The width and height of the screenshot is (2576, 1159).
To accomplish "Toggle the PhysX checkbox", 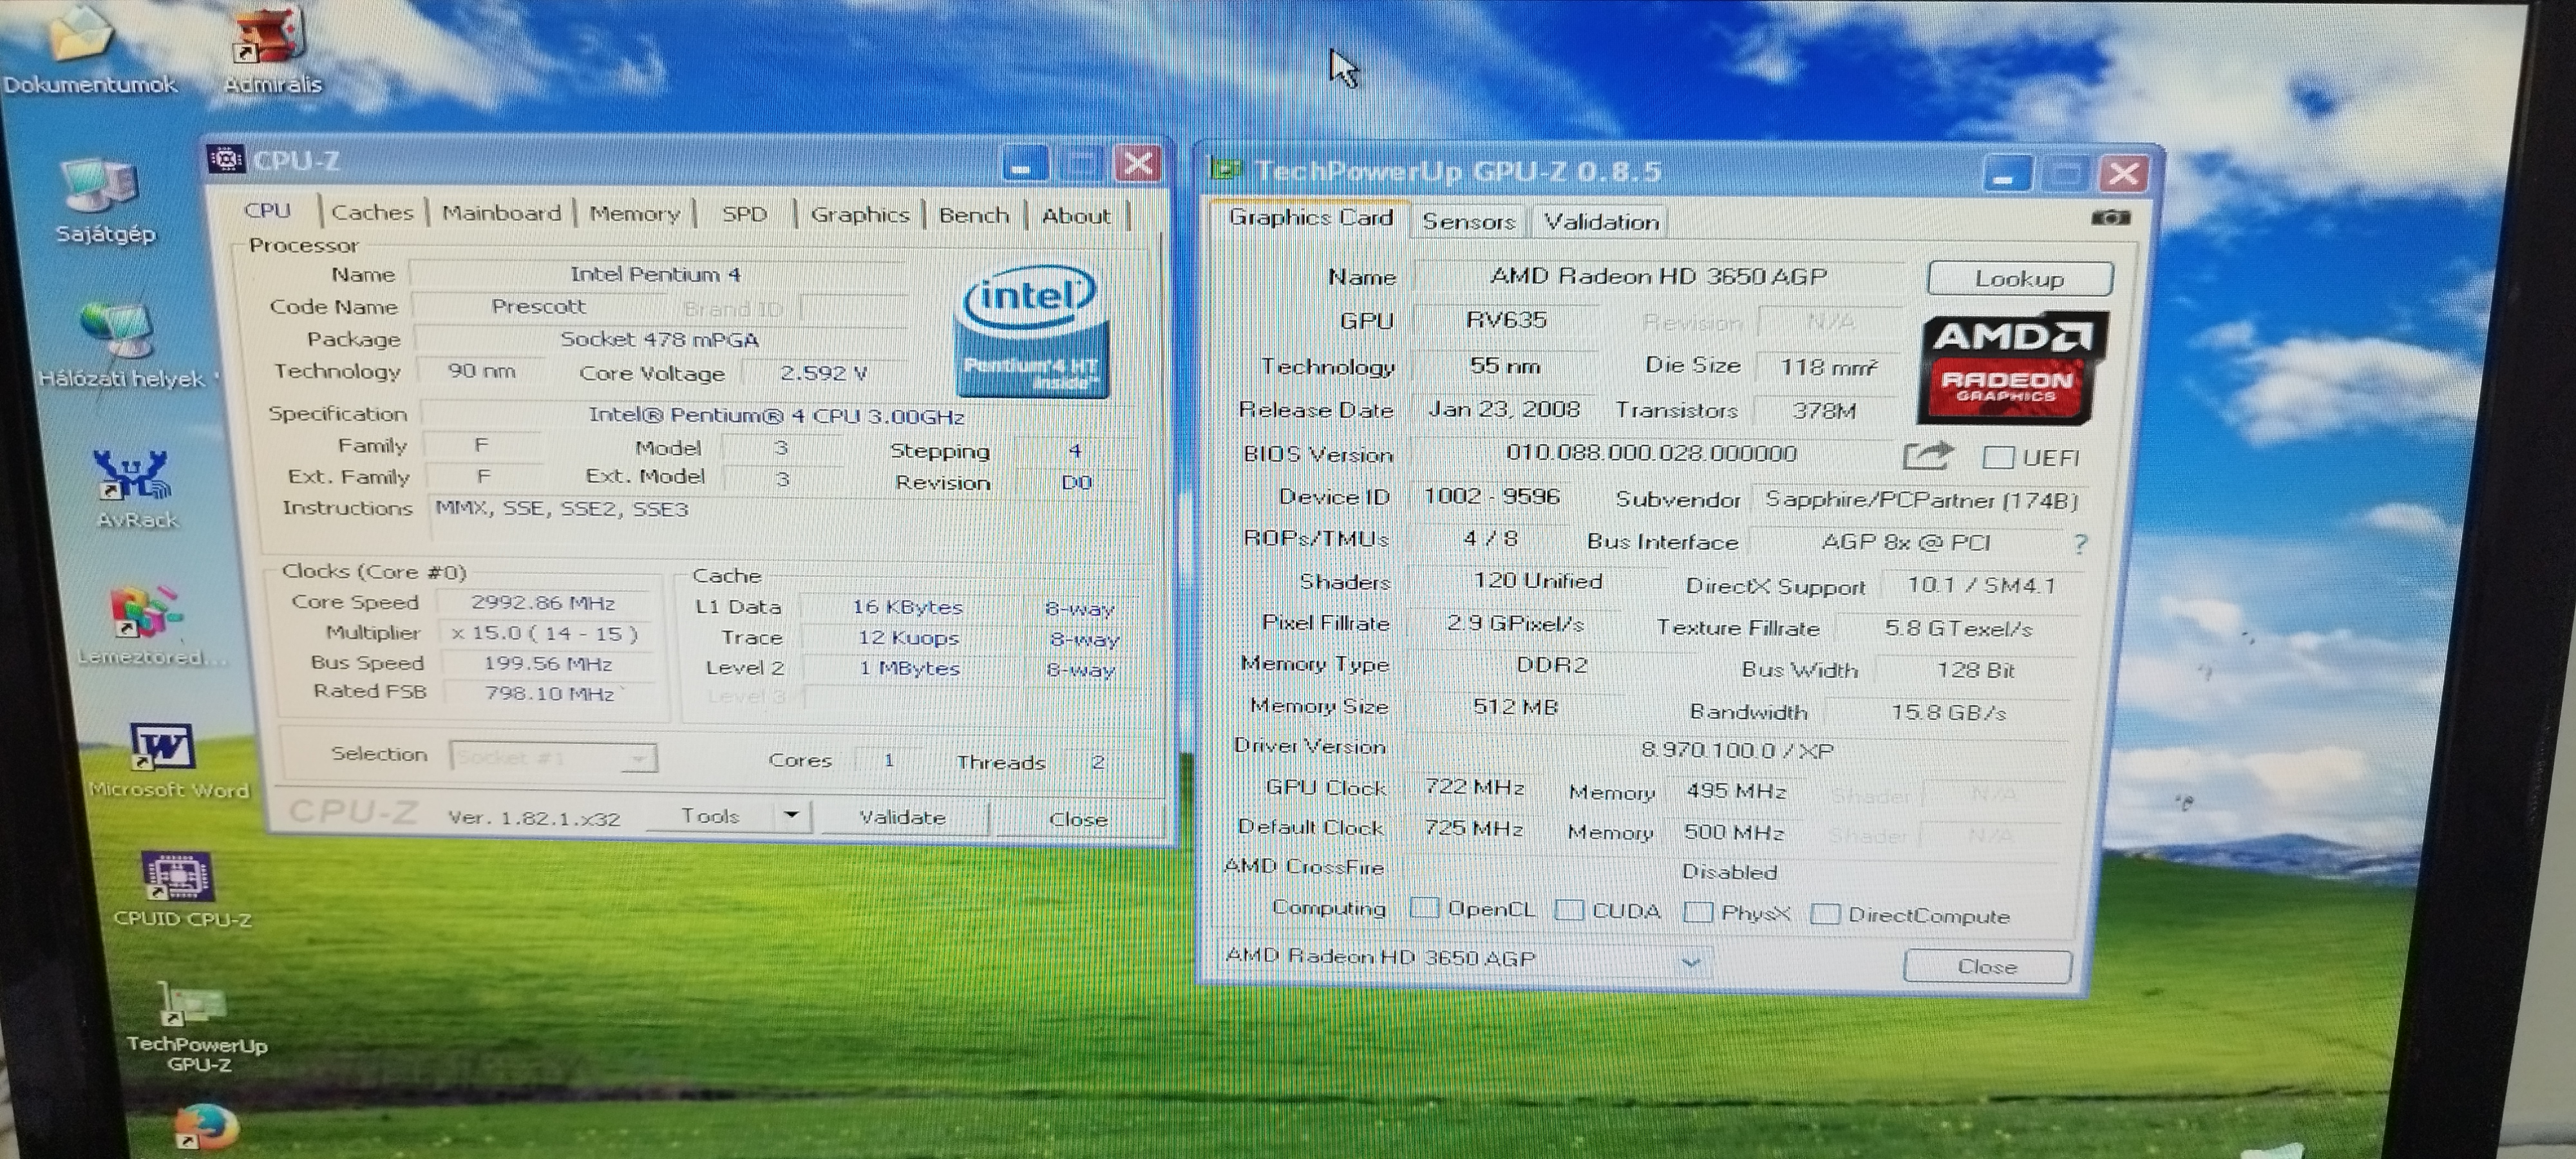I will tap(1697, 912).
